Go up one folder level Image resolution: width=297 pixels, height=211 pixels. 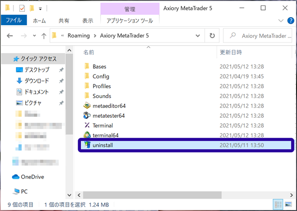44,35
